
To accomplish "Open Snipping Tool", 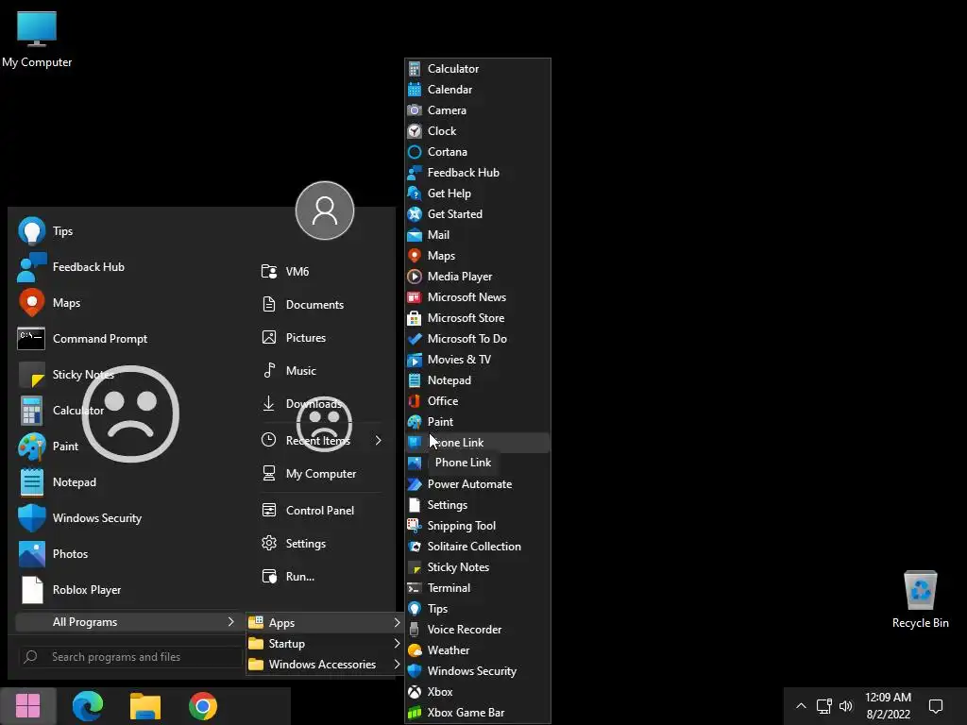I will point(478,525).
